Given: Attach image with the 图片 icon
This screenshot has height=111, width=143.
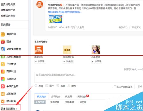Looking at the screenshot, I should pyautogui.click(x=47, y=86).
